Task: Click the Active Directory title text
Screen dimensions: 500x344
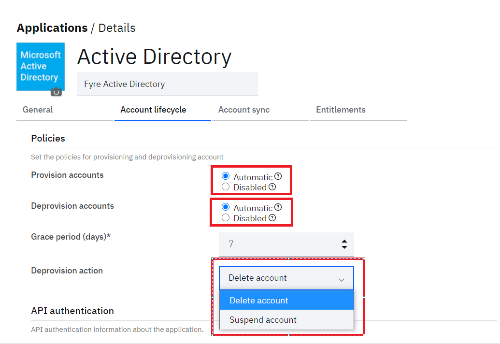Action: 154,57
